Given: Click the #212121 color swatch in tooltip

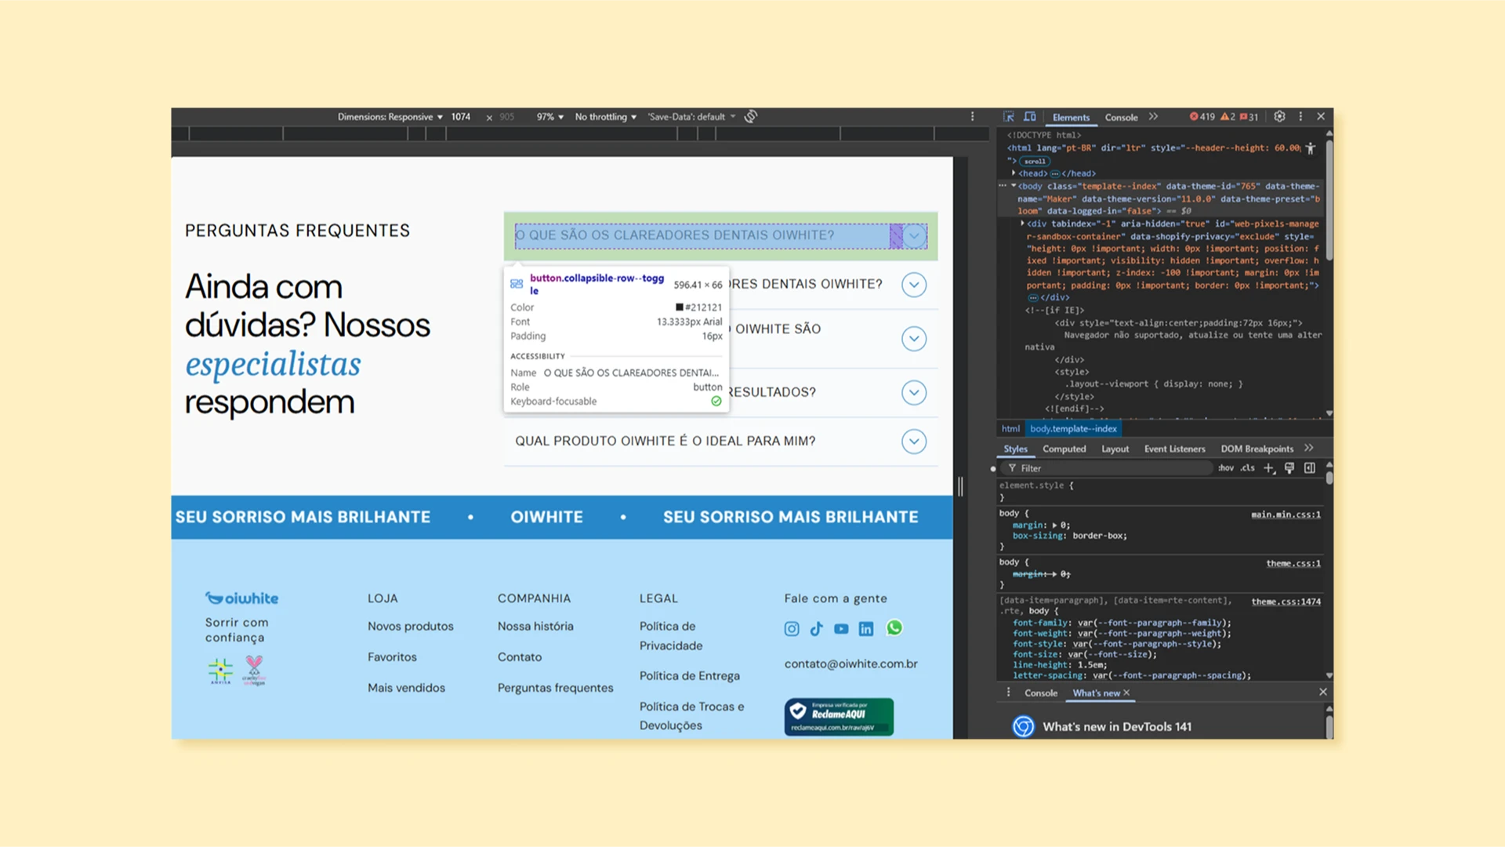Looking at the screenshot, I should tap(680, 307).
